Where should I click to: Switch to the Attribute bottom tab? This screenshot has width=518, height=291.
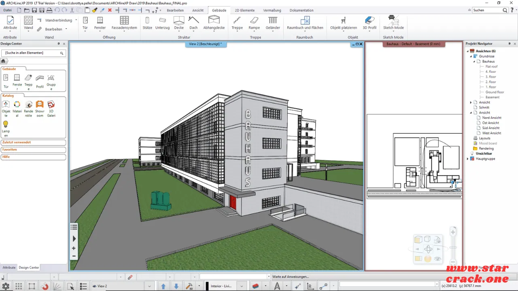click(x=9, y=268)
